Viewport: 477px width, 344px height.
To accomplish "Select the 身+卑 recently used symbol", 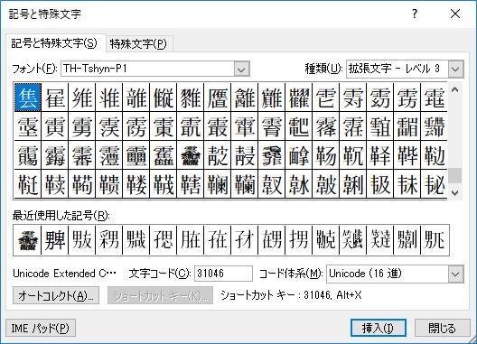I will (54, 240).
